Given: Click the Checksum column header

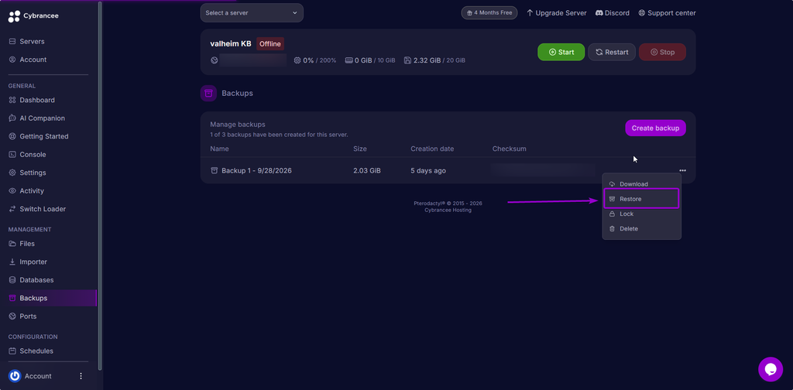Looking at the screenshot, I should (510, 149).
